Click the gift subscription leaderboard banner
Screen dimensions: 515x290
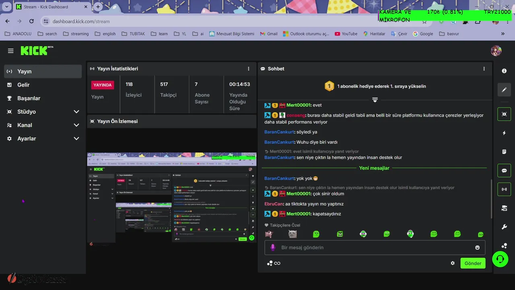[x=375, y=86]
